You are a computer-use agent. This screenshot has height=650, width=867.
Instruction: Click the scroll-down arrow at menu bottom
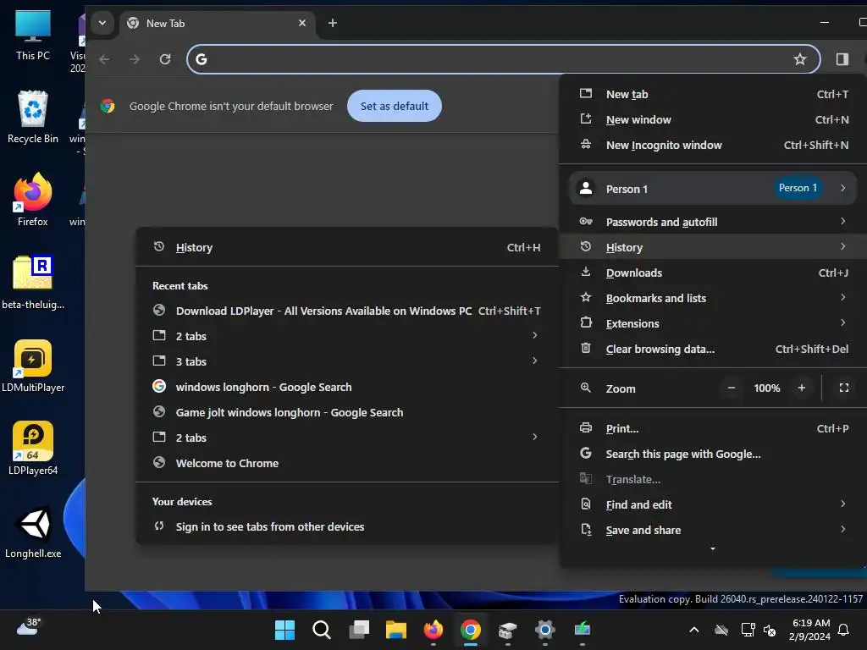coord(713,548)
